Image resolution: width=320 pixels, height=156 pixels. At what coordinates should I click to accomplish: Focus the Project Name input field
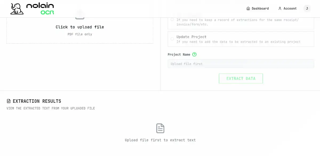(241, 64)
